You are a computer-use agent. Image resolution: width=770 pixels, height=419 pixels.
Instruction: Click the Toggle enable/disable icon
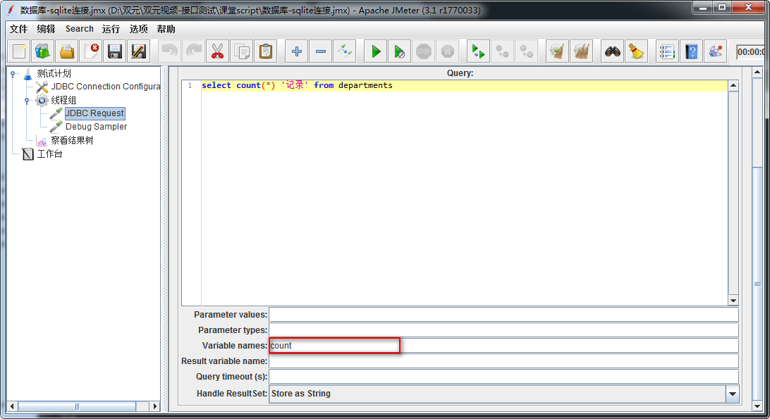(x=345, y=51)
